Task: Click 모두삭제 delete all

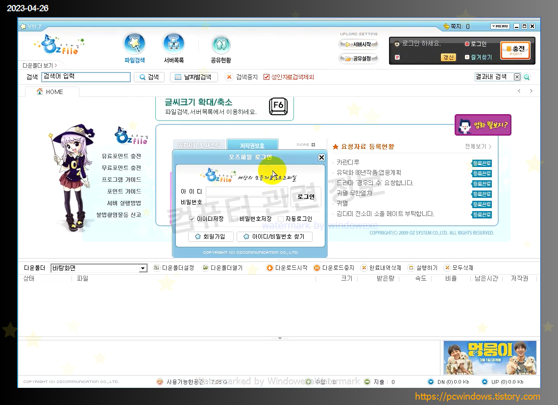Action: 459,267
